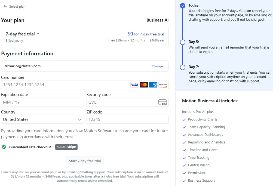Click the checkmark beside Productivity Charts
273x186 pixels.
click(x=184, y=120)
